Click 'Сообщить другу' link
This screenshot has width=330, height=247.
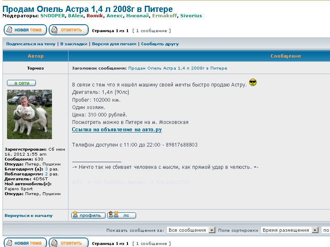[160, 44]
